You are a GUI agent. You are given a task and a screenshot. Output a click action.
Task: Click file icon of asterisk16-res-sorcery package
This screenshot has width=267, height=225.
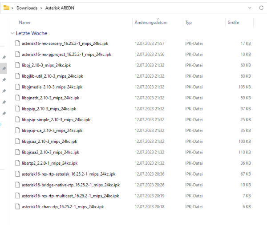pos(17,43)
